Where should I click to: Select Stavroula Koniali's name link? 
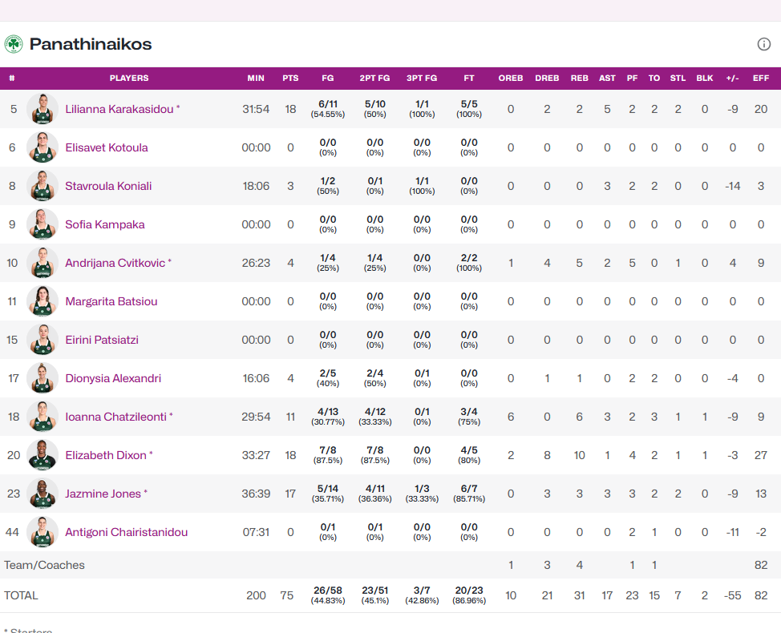pyautogui.click(x=108, y=186)
